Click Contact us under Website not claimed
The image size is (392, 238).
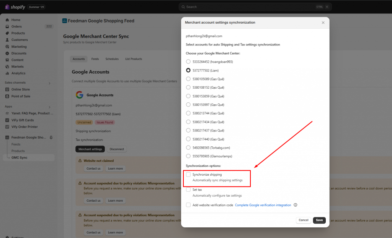coord(93,168)
